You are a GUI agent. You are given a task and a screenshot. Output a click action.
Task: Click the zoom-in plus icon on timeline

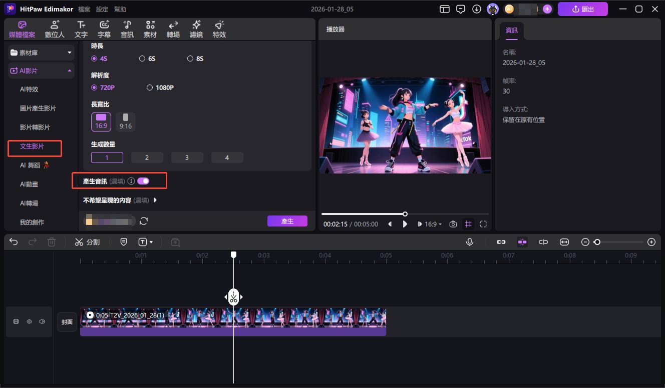[651, 242]
